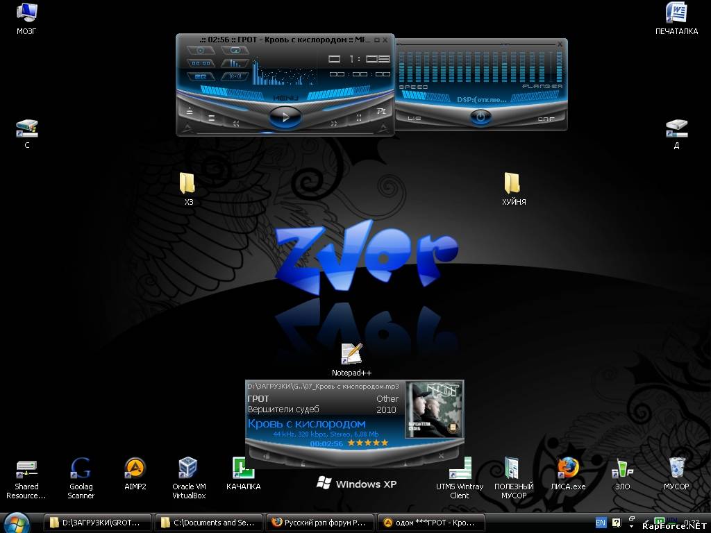Viewport: 711px width, 533px height.
Task: Click the genre Other in track popup
Action: point(387,399)
